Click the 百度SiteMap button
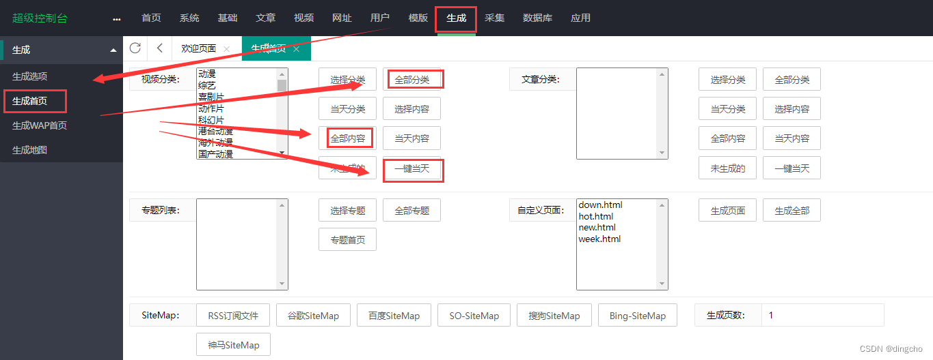Screen dimensions: 933x360 [x=394, y=315]
